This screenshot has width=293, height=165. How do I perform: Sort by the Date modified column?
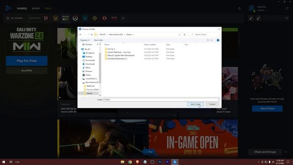coord(150,45)
